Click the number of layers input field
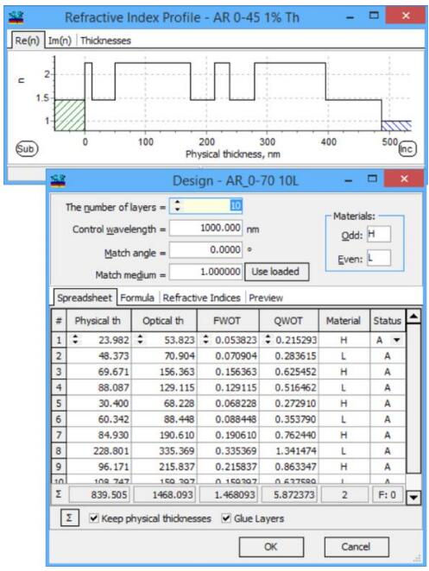The height and width of the screenshot is (571, 429). click(205, 206)
